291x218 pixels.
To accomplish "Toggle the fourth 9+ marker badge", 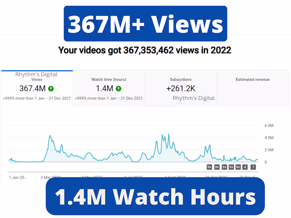I will tap(231, 167).
